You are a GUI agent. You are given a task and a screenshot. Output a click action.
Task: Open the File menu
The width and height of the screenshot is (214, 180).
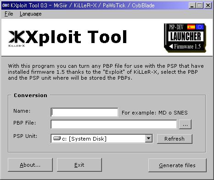[9, 14]
